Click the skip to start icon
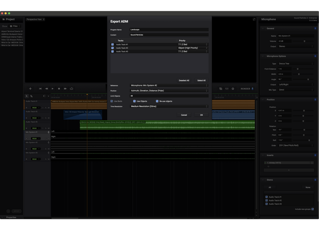The width and height of the screenshot is (319, 230). pyautogui.click(x=40, y=88)
